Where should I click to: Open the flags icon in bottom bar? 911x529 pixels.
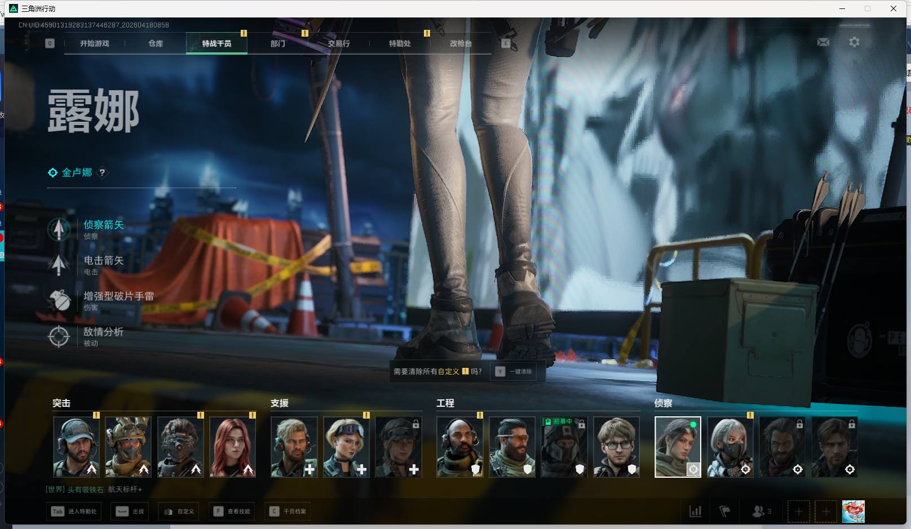725,512
